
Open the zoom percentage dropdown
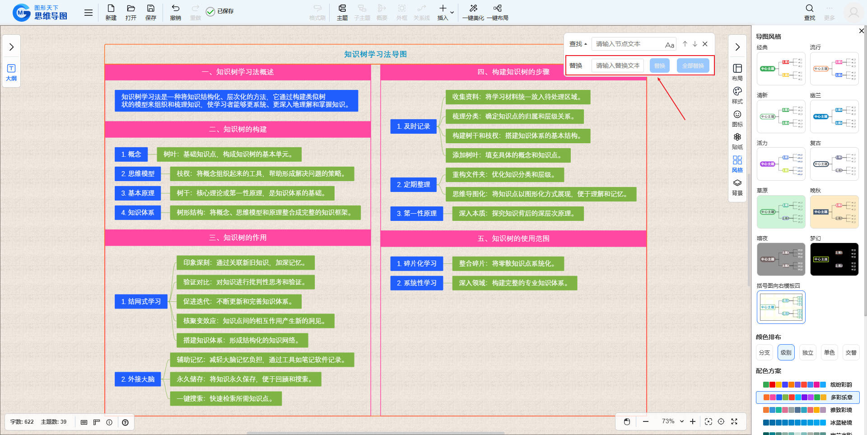pos(682,421)
